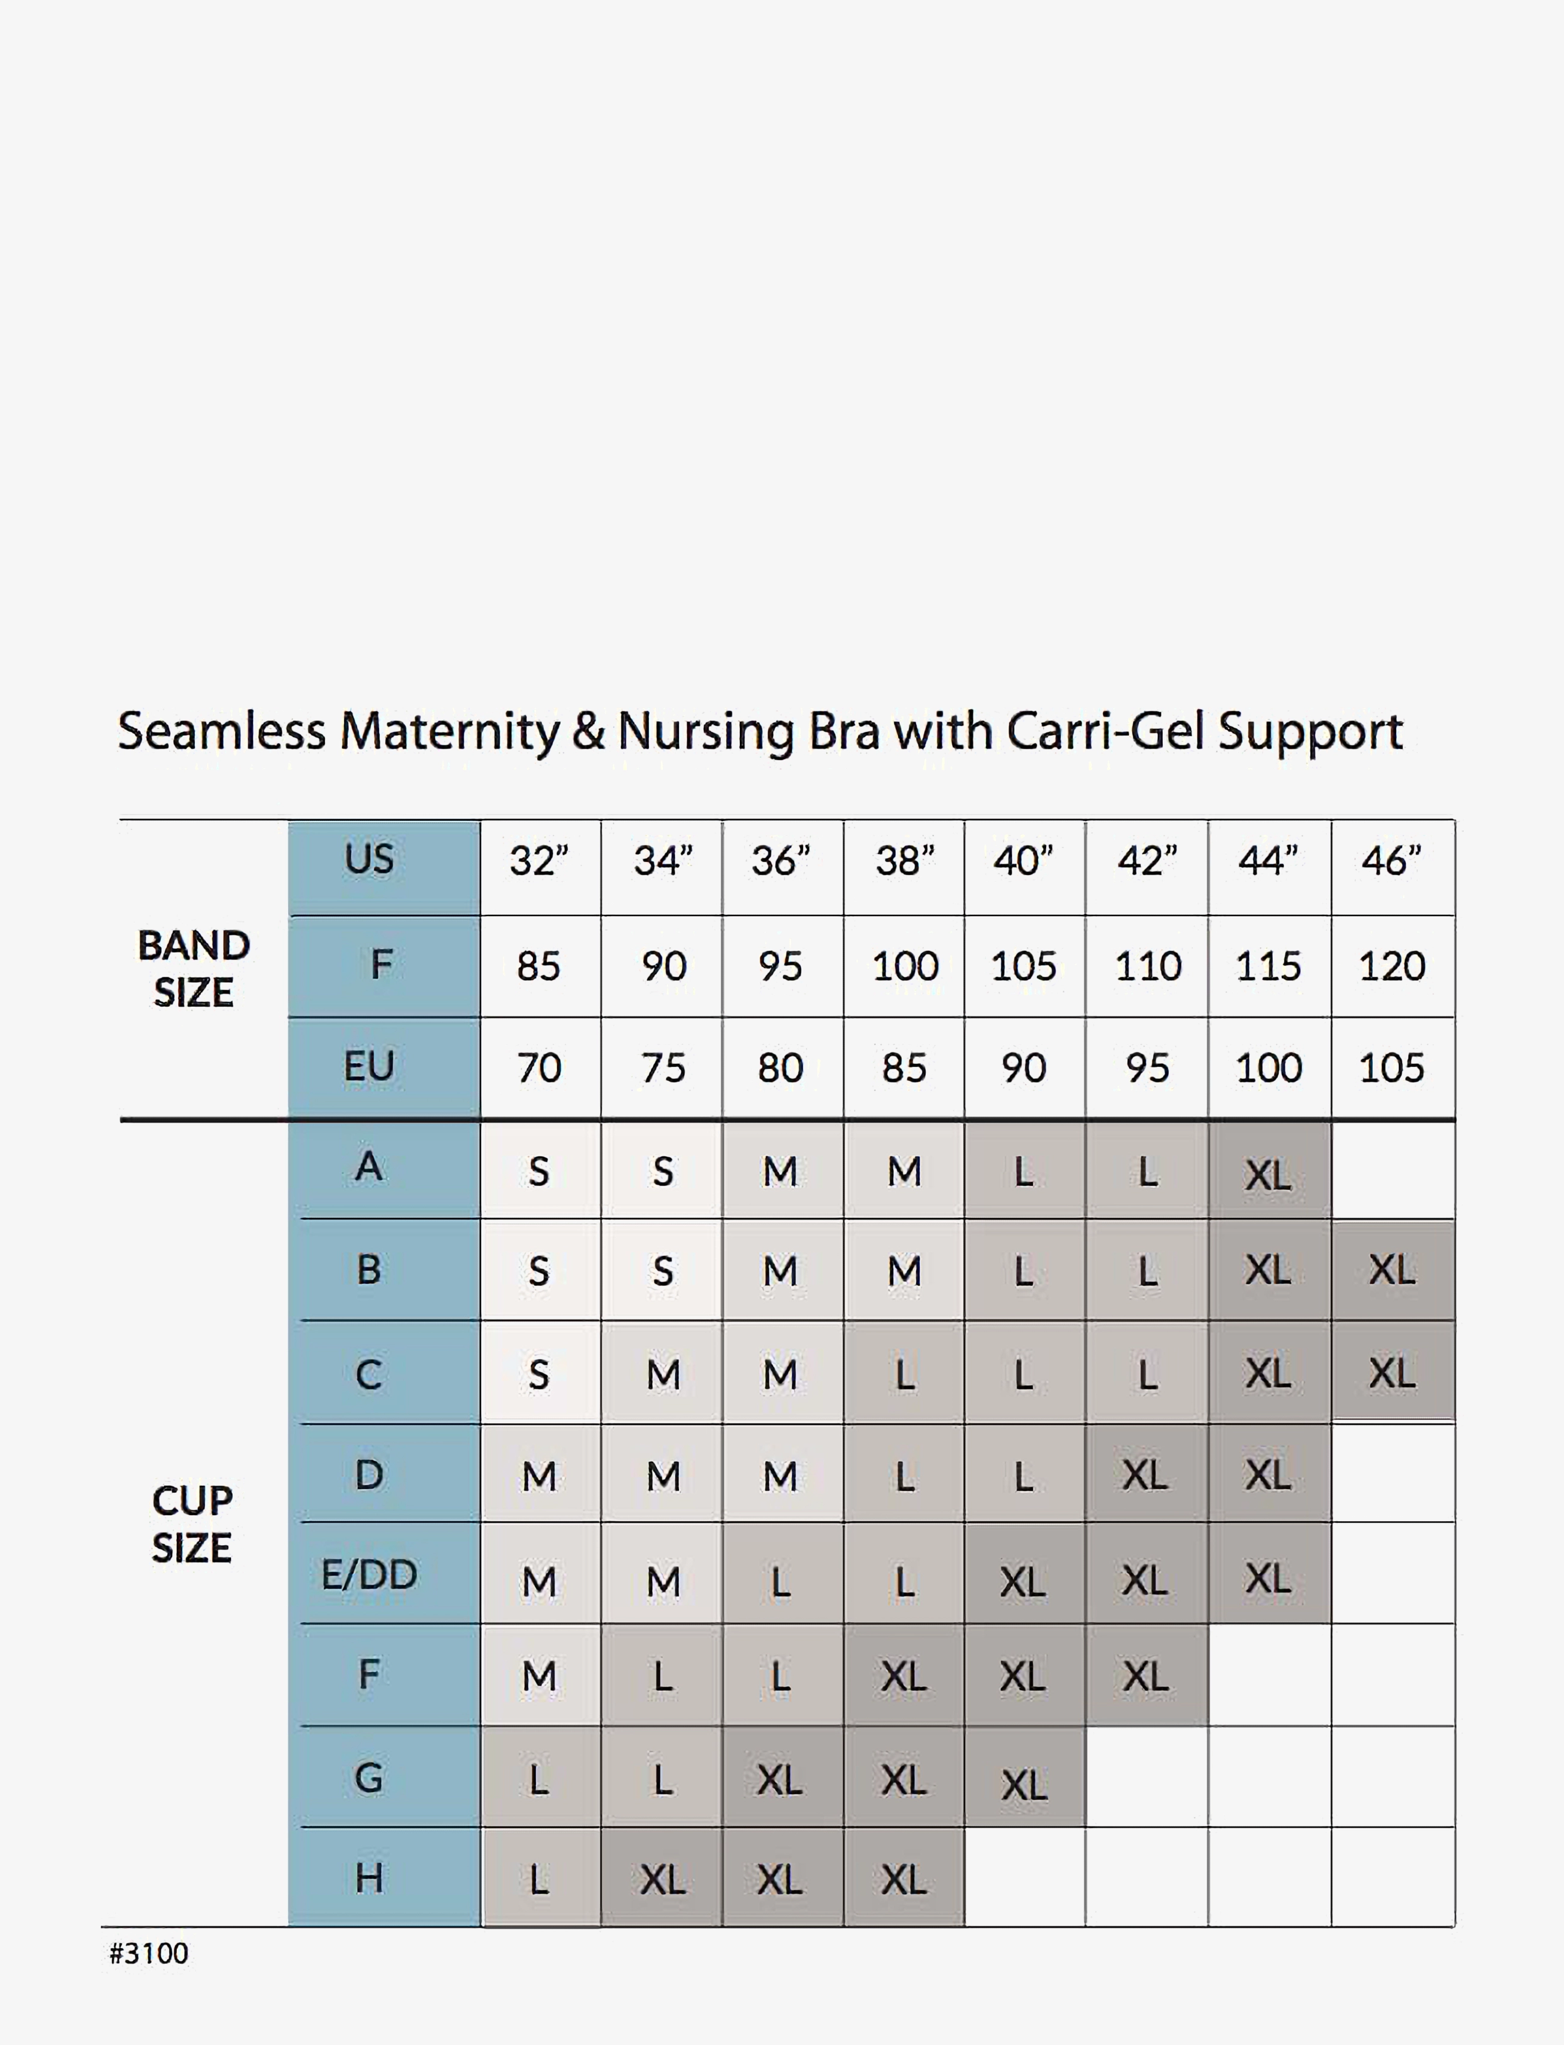Click the BAND SIZE heading
The width and height of the screenshot is (1564, 2045).
[x=194, y=969]
